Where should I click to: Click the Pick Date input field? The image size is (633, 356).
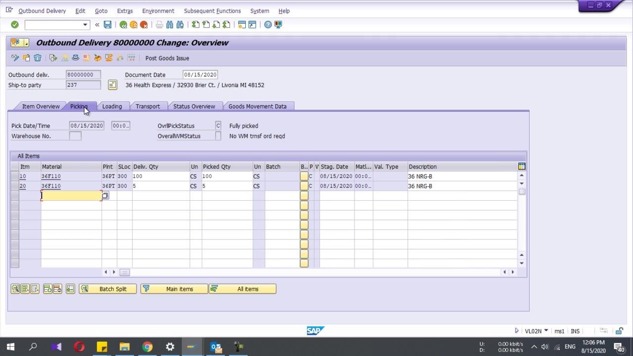[x=87, y=126]
